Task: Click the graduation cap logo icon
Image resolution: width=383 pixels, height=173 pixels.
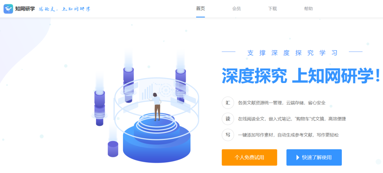Action: 8,9
